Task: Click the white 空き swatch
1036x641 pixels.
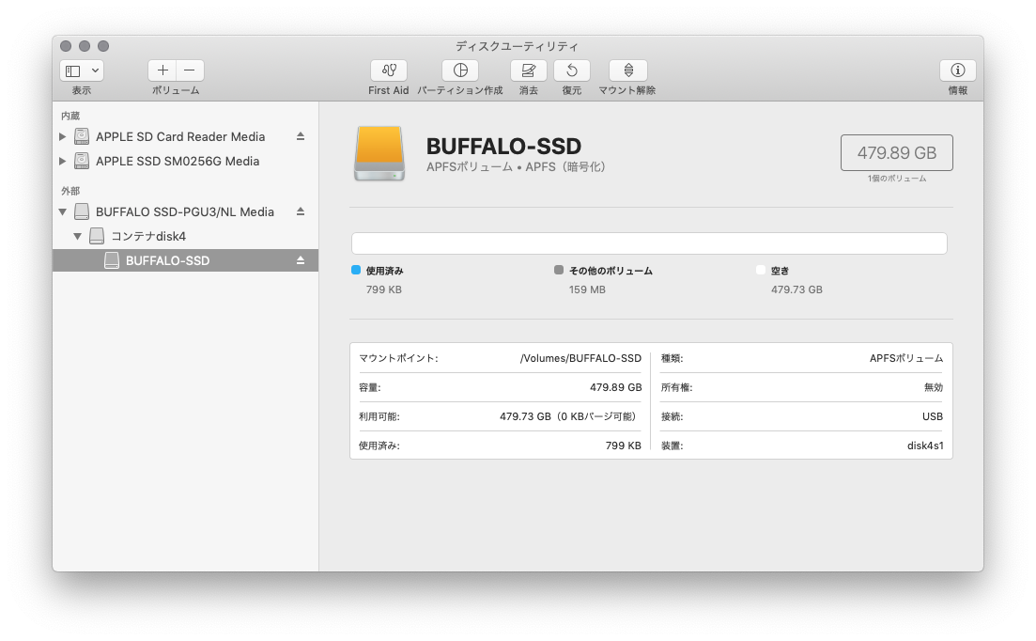Action: coord(761,271)
